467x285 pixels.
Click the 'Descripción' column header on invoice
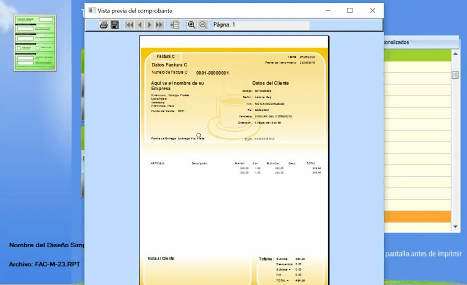point(199,163)
